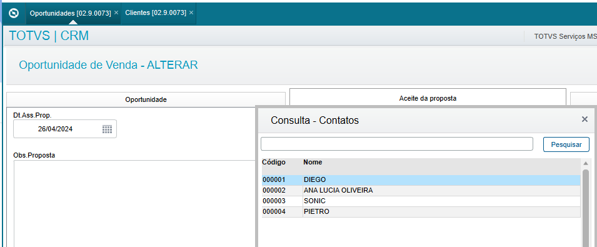Image resolution: width=597 pixels, height=247 pixels.
Task: Click the TOTVS | CRM title
Action: [49, 36]
